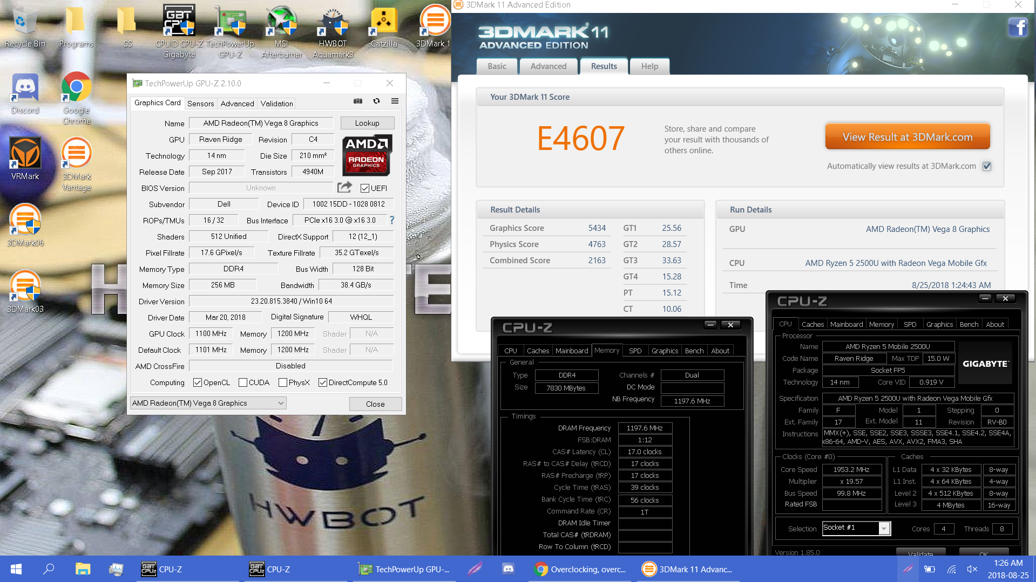
Task: Open Windows Start menu
Action: click(16, 569)
